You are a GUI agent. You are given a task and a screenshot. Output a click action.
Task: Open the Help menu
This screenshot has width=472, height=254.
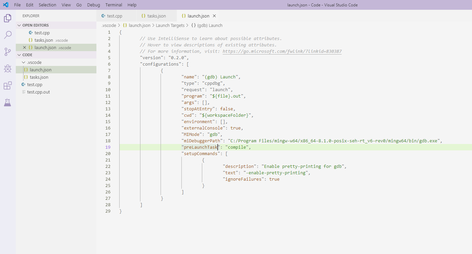[x=132, y=5]
